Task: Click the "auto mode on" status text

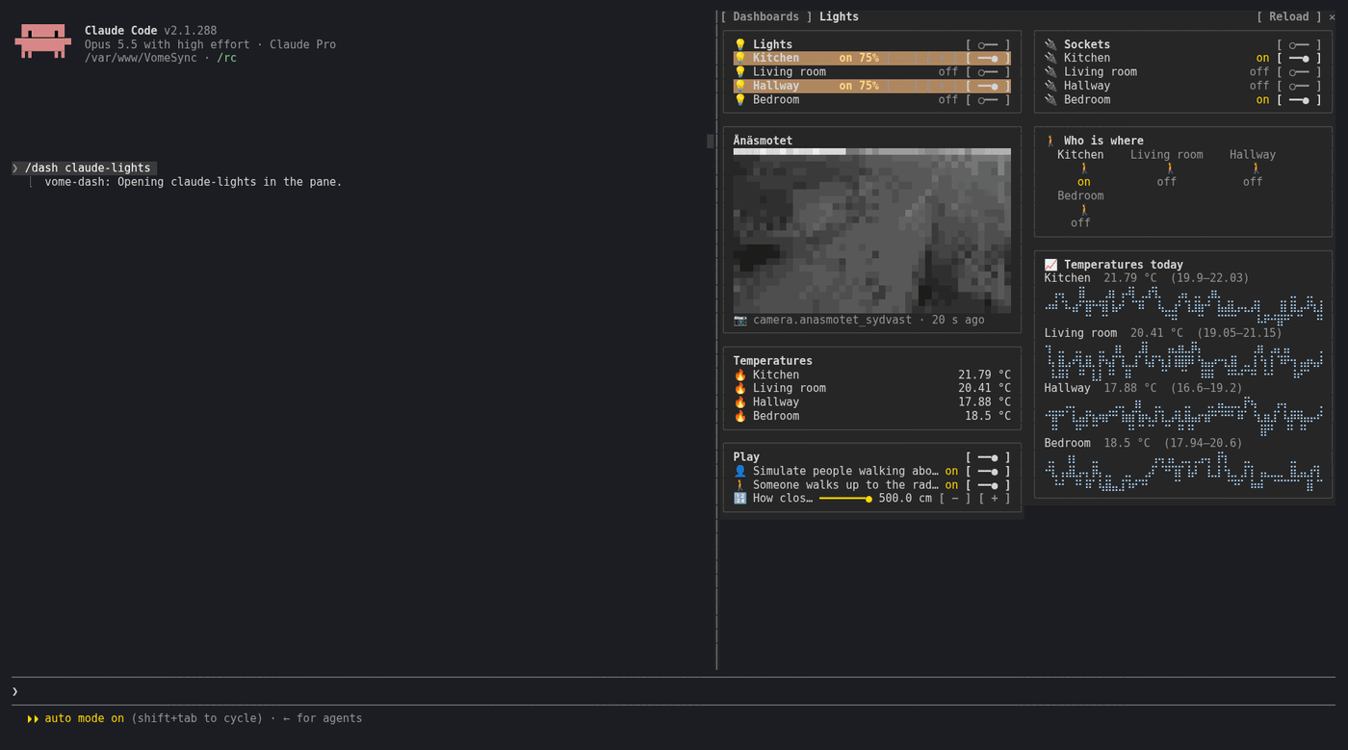Action: click(84, 718)
